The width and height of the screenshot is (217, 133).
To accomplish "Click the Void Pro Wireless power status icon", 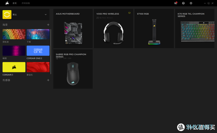I will pos(129,13).
